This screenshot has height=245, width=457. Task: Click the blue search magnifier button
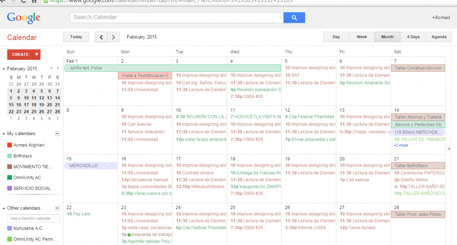(294, 18)
